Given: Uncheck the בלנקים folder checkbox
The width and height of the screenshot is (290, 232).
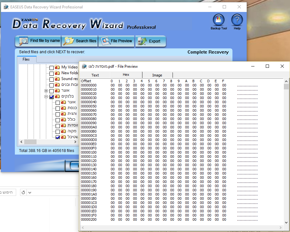Looking at the screenshot, I should click(52, 97).
